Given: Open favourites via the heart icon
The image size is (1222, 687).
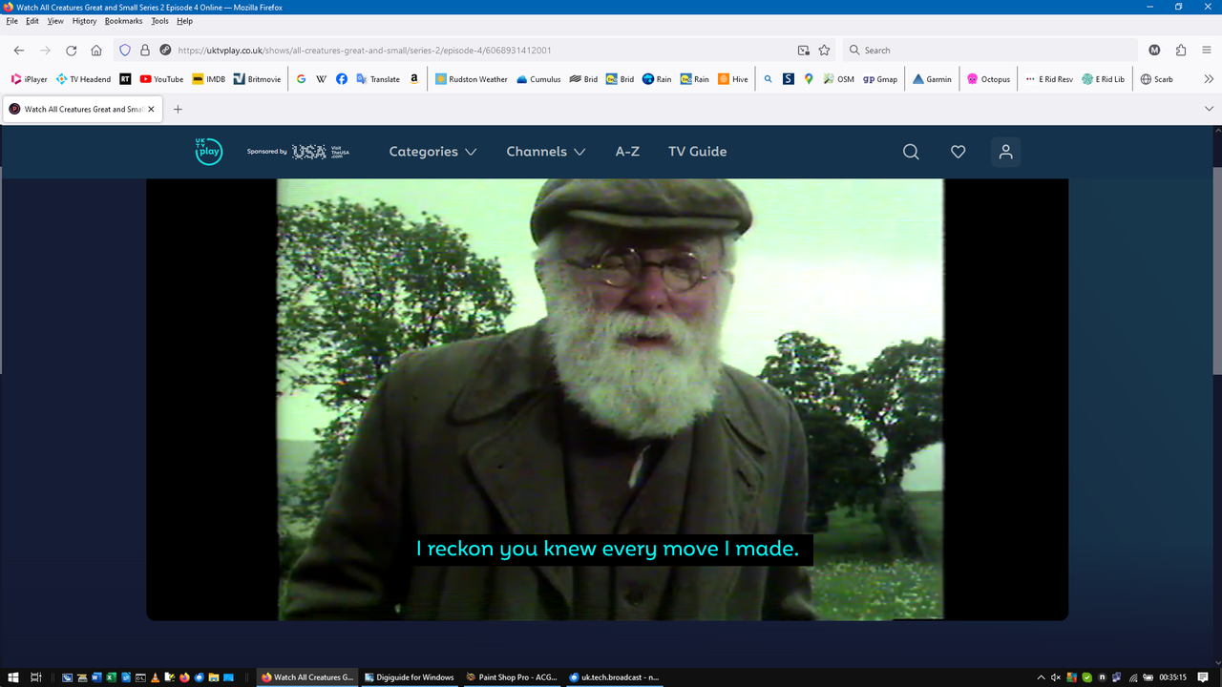Looking at the screenshot, I should pos(958,152).
